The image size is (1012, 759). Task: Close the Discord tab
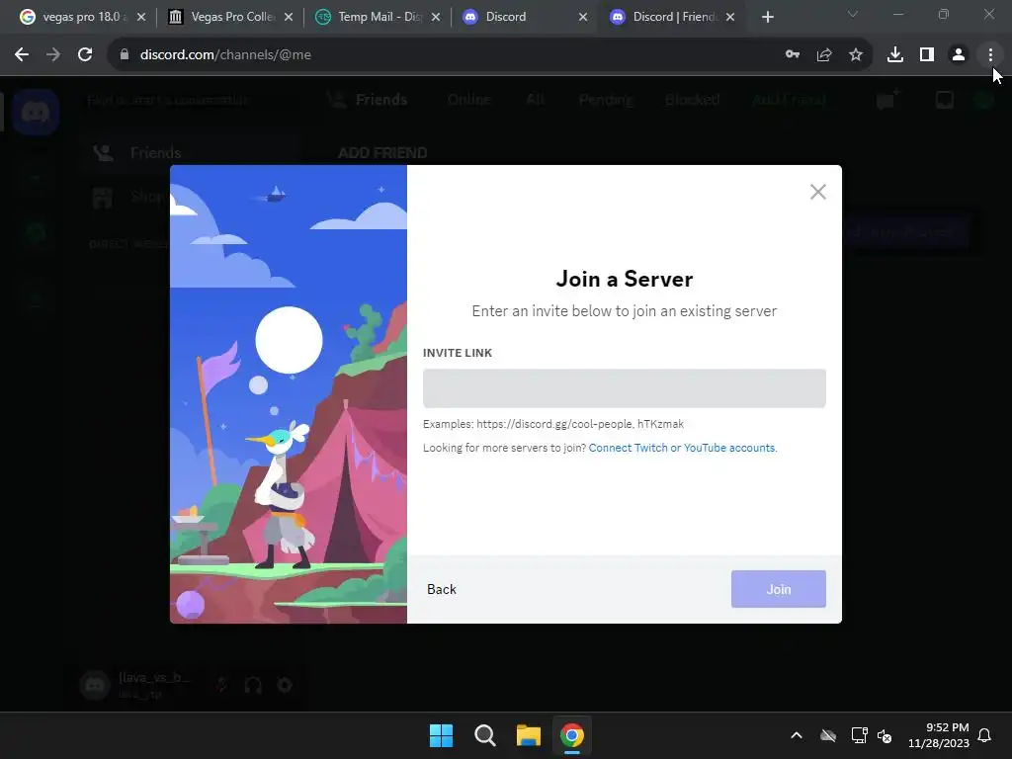[x=583, y=17]
